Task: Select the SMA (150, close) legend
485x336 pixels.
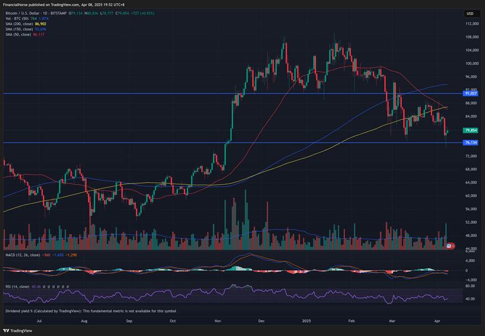Action: (19, 29)
